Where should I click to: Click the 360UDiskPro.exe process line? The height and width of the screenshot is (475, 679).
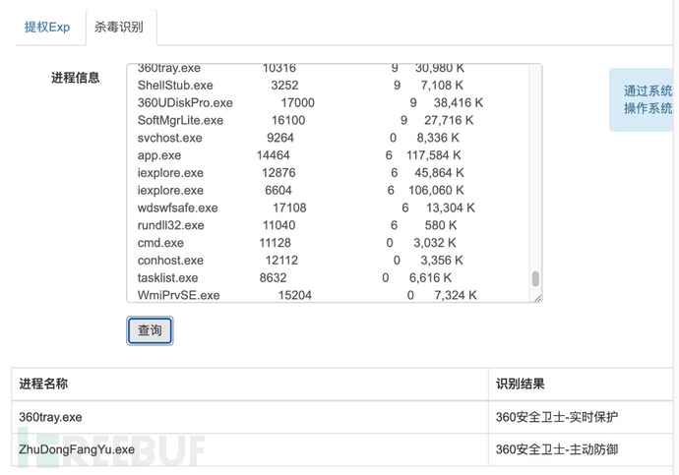[310, 102]
